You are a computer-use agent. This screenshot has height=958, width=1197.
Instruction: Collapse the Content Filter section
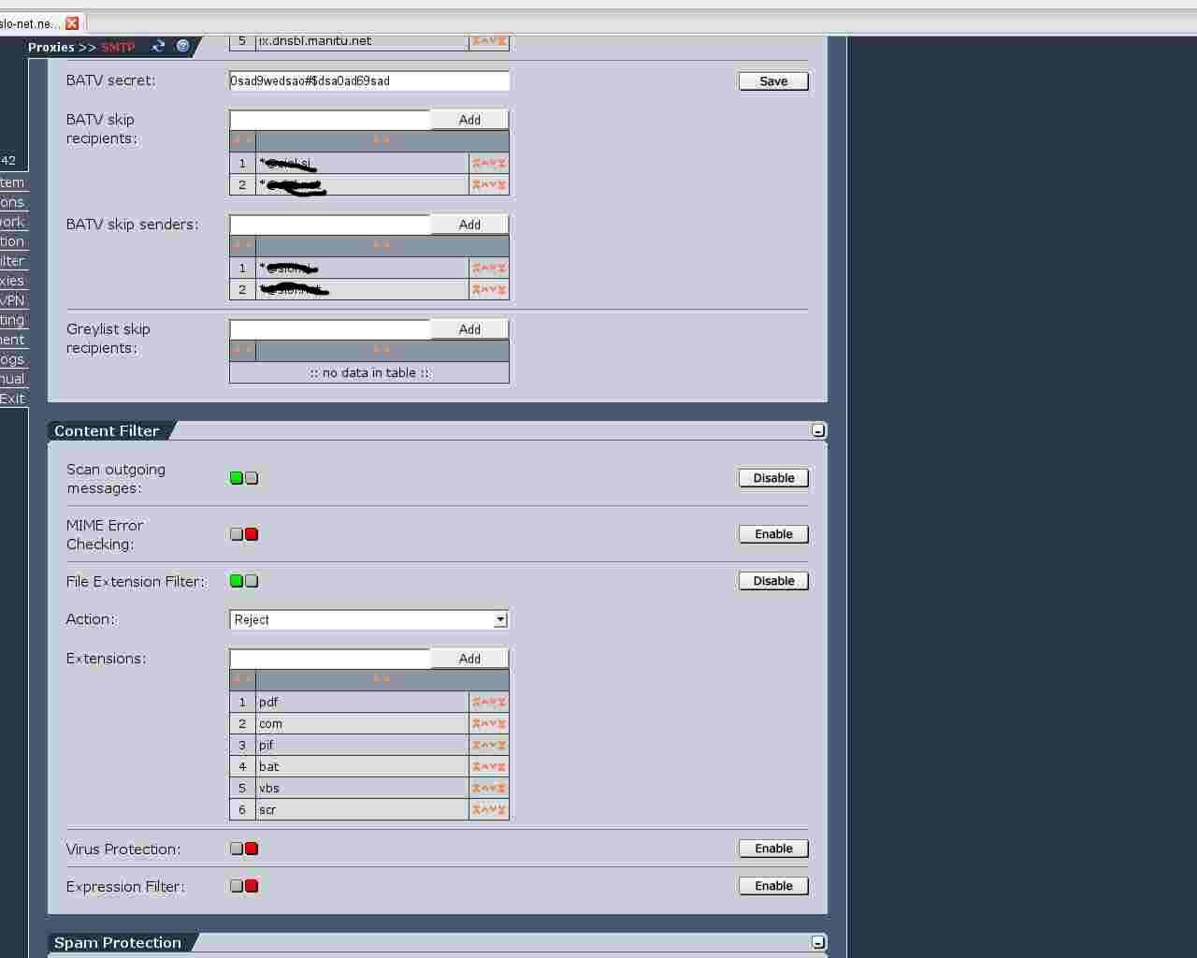pyautogui.click(x=818, y=430)
